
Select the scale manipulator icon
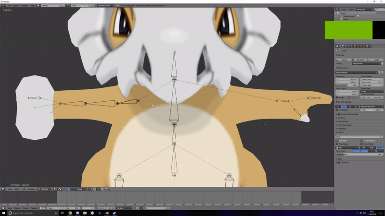(75, 189)
